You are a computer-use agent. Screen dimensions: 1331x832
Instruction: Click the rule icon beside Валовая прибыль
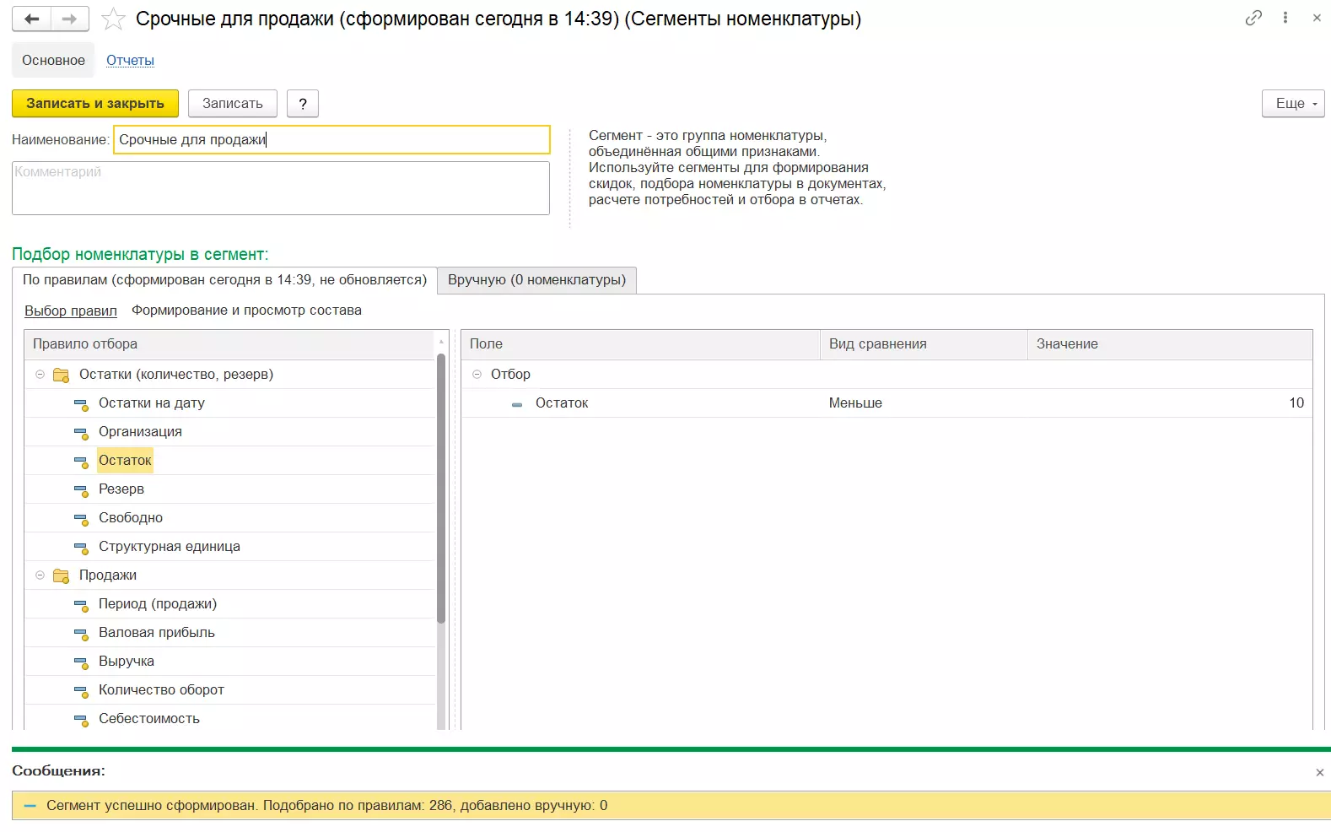(81, 634)
